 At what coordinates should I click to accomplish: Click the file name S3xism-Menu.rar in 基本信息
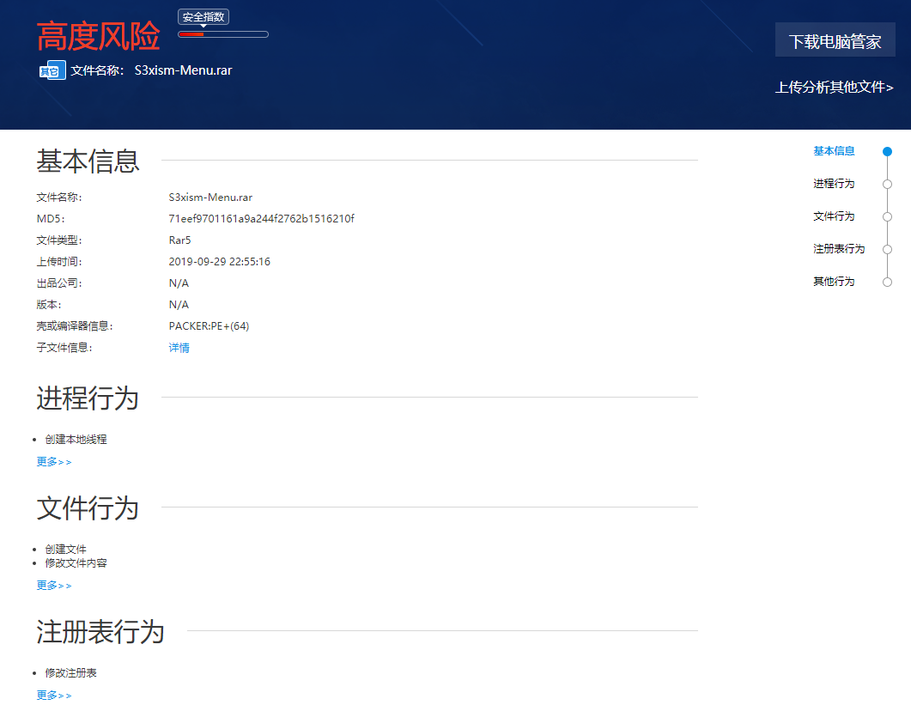pos(210,197)
